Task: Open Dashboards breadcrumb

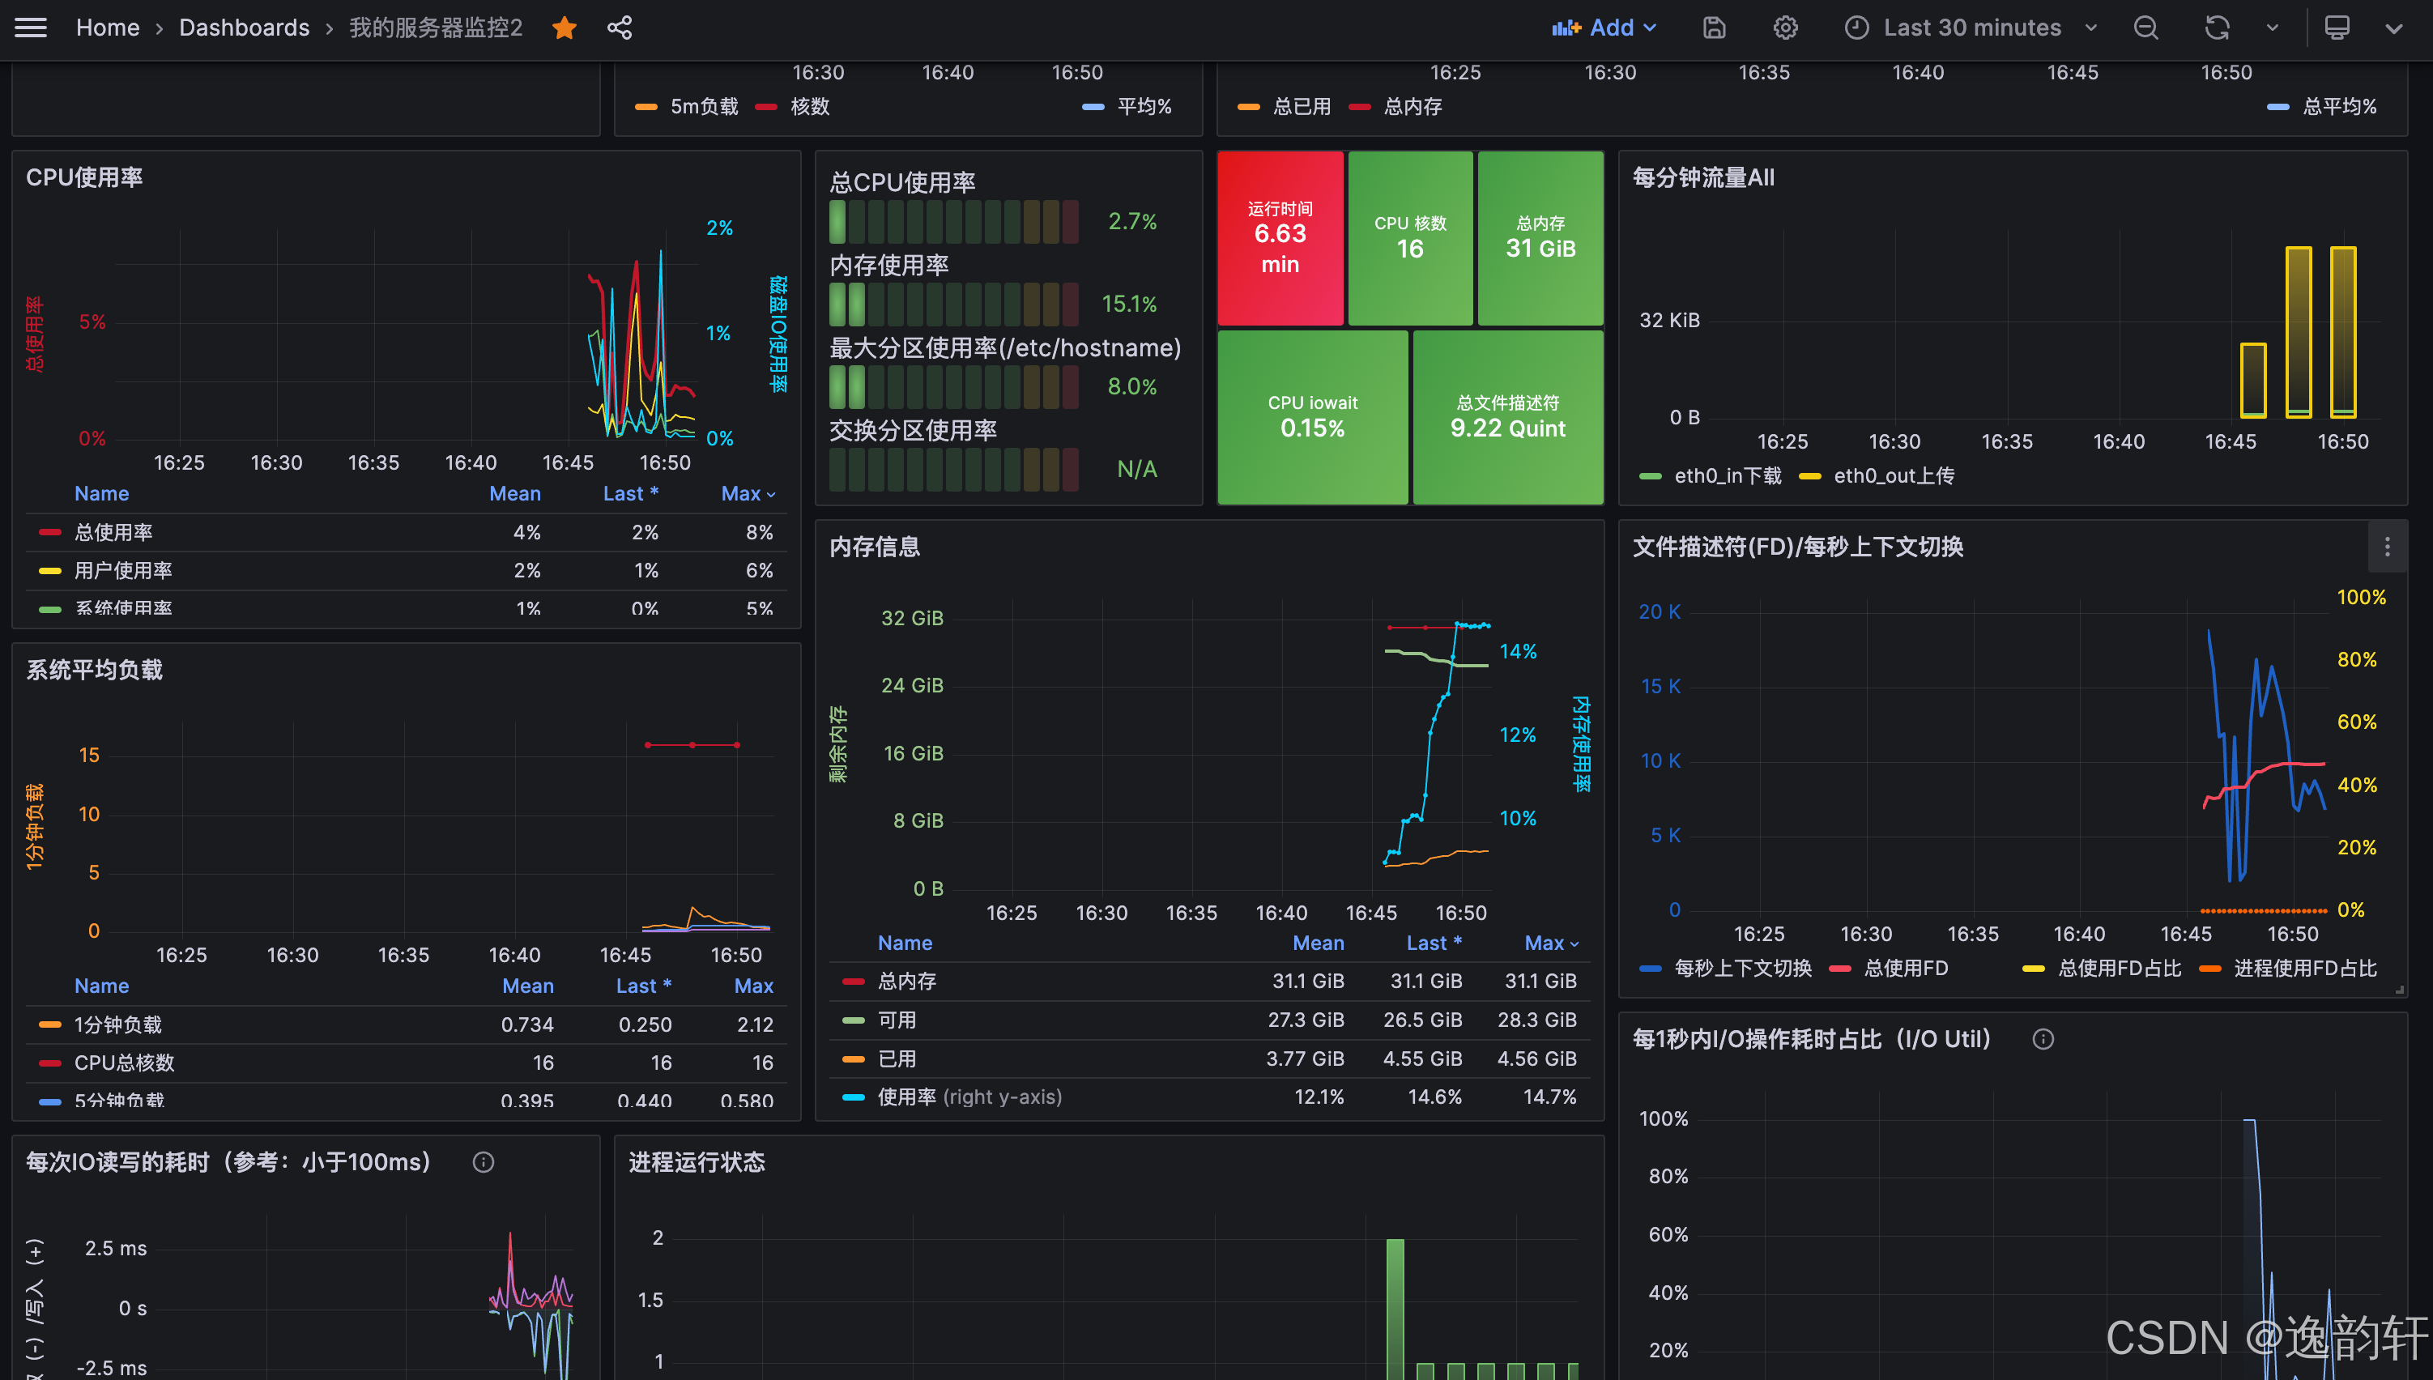Action: coord(244,28)
